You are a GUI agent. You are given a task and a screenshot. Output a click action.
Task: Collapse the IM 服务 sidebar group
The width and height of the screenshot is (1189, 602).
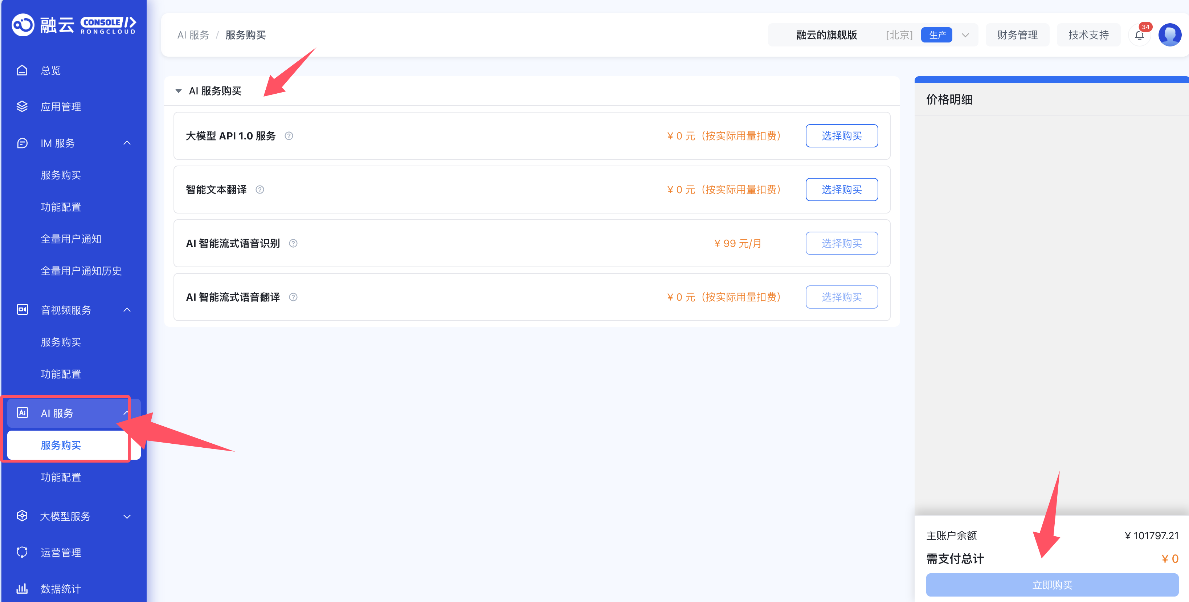(x=127, y=143)
